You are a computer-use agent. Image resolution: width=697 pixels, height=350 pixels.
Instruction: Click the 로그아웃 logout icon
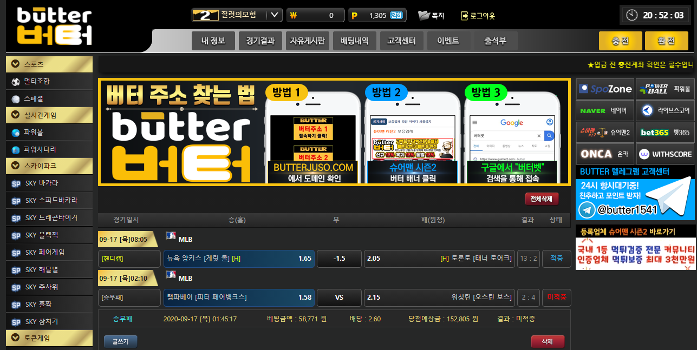click(x=464, y=16)
